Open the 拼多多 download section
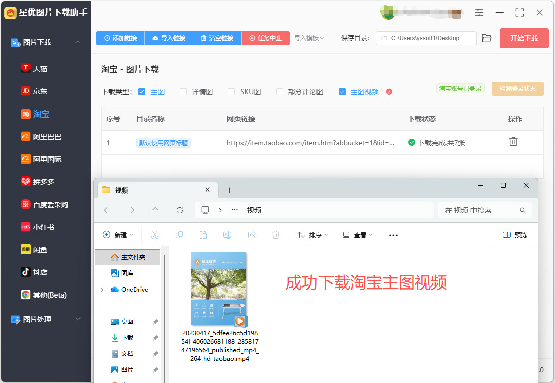 click(38, 182)
